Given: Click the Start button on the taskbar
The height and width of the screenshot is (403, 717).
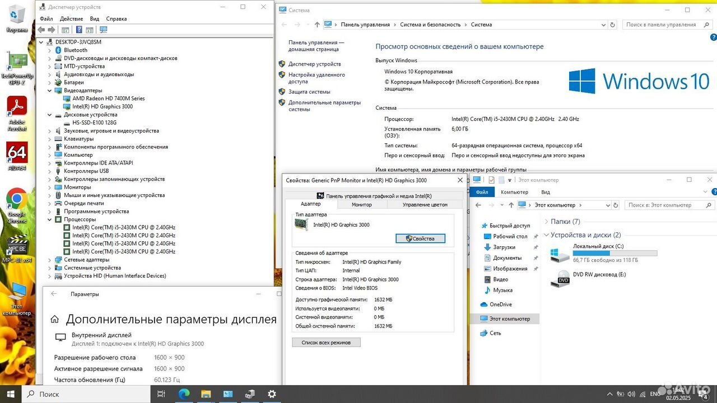Looking at the screenshot, I should 11,394.
